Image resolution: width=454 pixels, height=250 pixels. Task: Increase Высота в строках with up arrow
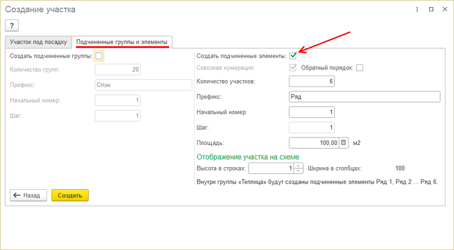(299, 165)
